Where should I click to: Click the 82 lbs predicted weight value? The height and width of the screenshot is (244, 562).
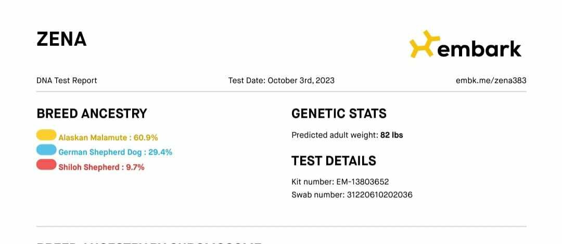(x=392, y=135)
